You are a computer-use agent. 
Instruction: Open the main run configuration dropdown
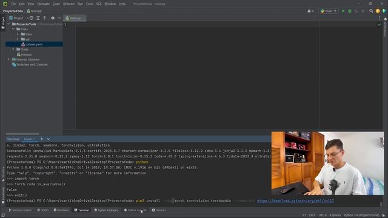pyautogui.click(x=329, y=11)
